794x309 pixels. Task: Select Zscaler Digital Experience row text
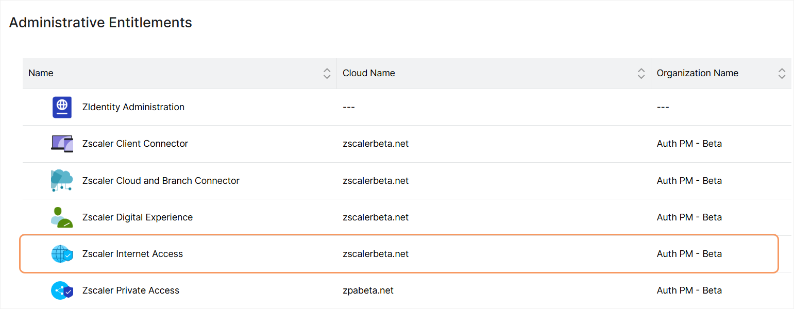137,217
